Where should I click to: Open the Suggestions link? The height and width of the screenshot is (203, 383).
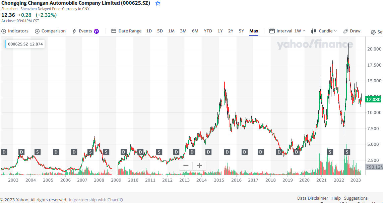point(356,198)
